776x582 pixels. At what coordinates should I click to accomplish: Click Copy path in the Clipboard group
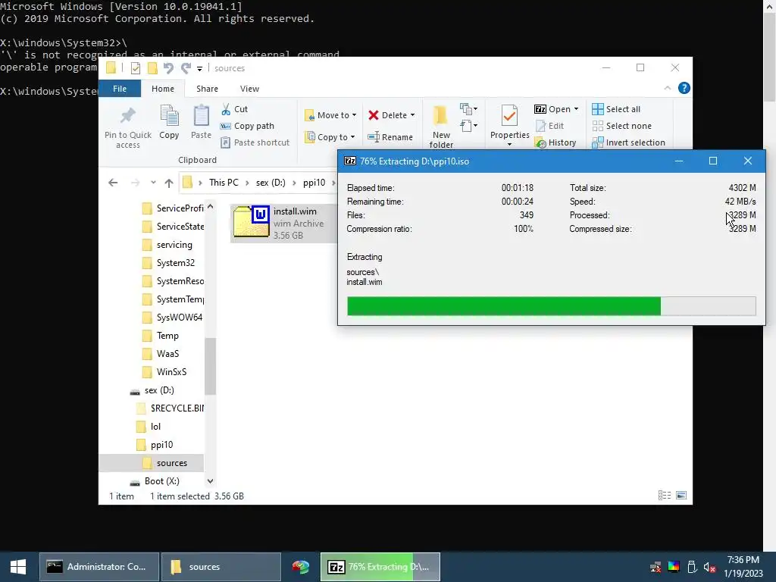248,126
